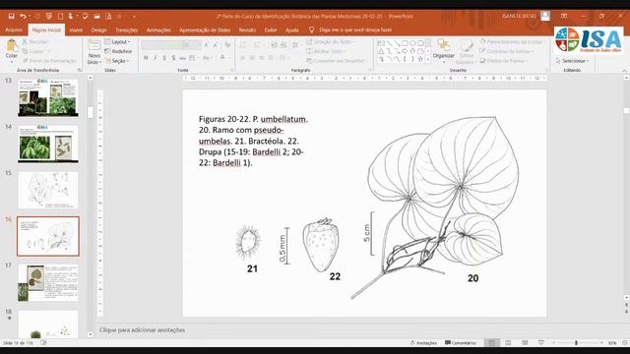This screenshot has height=354, width=630.
Task: Select slide 15 thumbnail
Action: click(x=48, y=190)
